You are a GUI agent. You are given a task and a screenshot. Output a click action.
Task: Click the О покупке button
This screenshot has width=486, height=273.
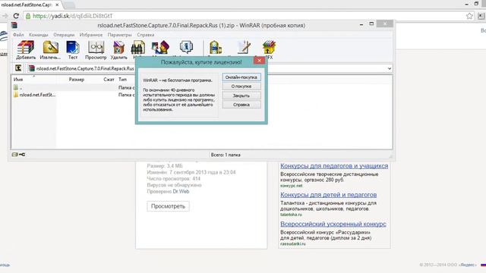pos(241,86)
